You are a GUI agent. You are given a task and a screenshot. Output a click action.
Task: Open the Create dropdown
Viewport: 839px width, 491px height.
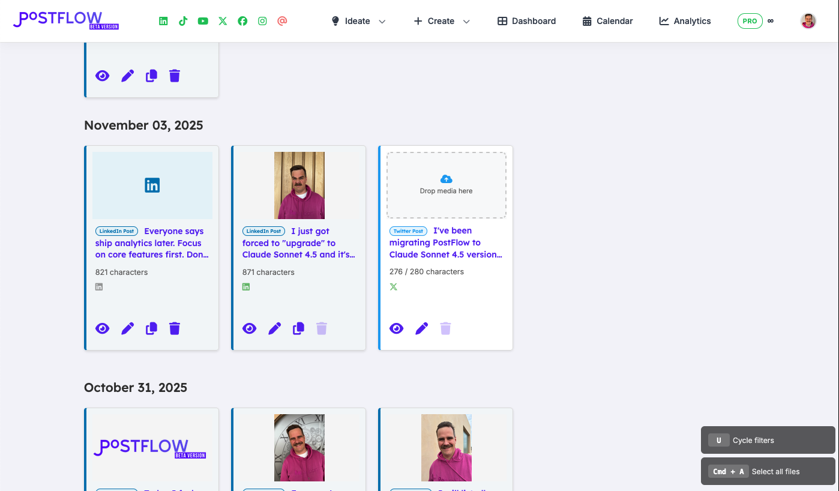pos(441,20)
